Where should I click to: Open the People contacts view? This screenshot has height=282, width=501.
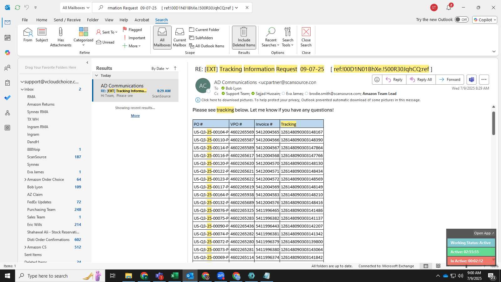8,68
